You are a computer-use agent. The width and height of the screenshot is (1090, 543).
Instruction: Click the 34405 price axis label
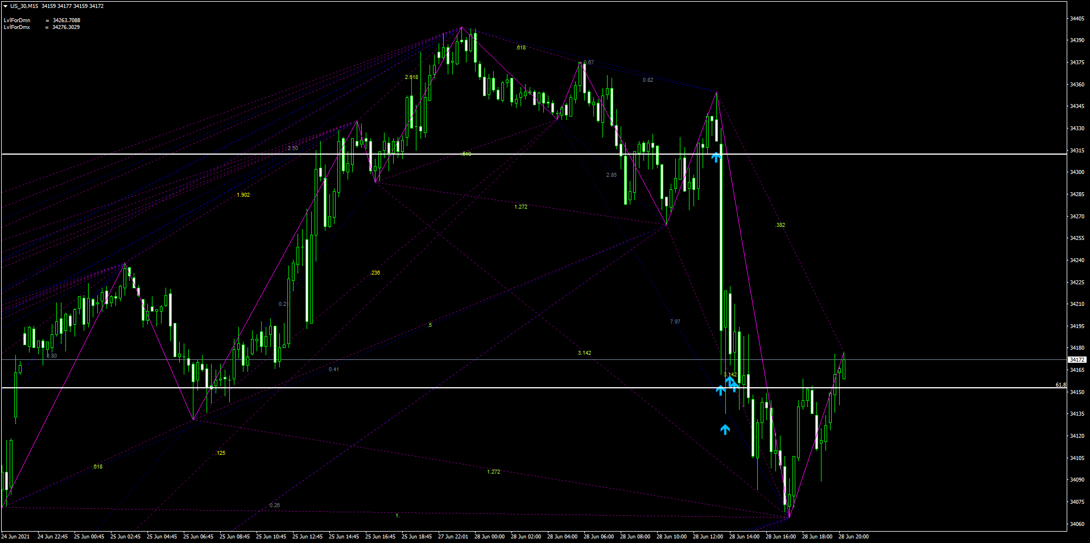tap(1077, 19)
